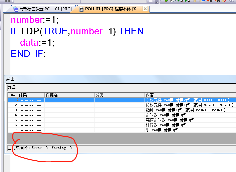
Task: Select the POU_01 程序本体 tab
Action: (x=112, y=9)
